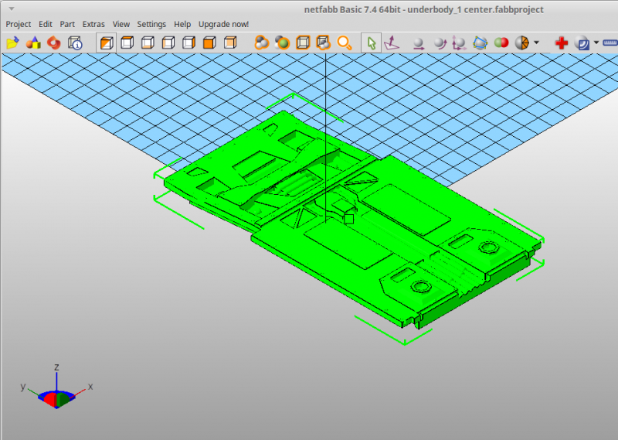Image resolution: width=618 pixels, height=440 pixels.
Task: Click the add part shapes icon
Action: click(33, 43)
